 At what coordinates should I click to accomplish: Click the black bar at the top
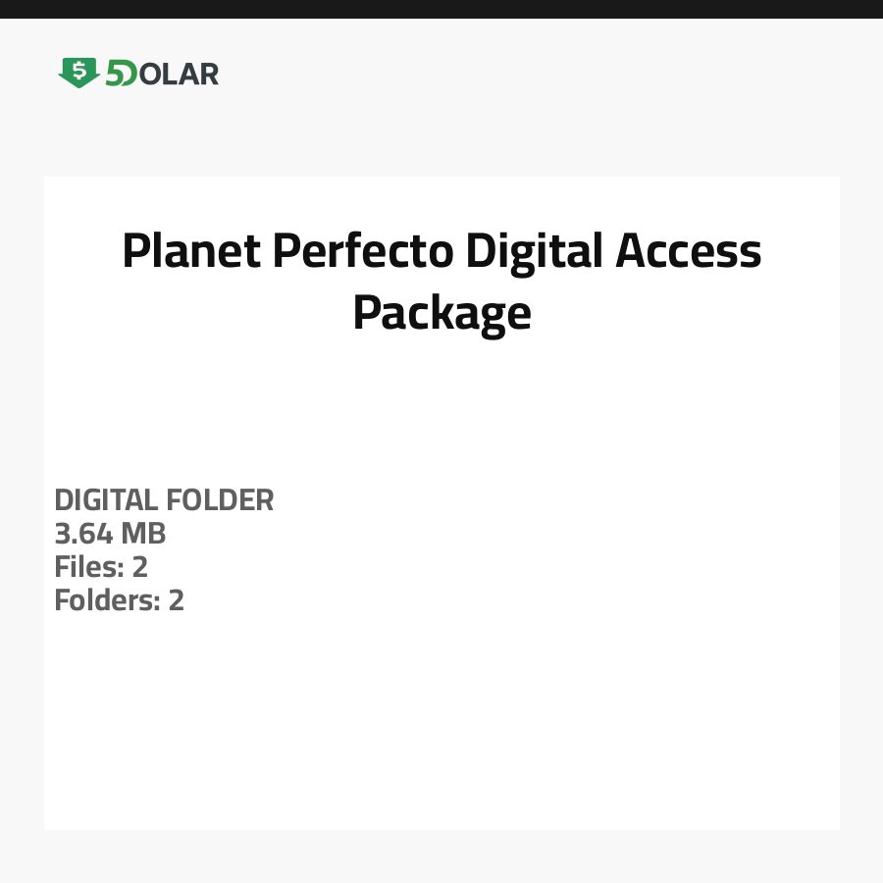441,9
